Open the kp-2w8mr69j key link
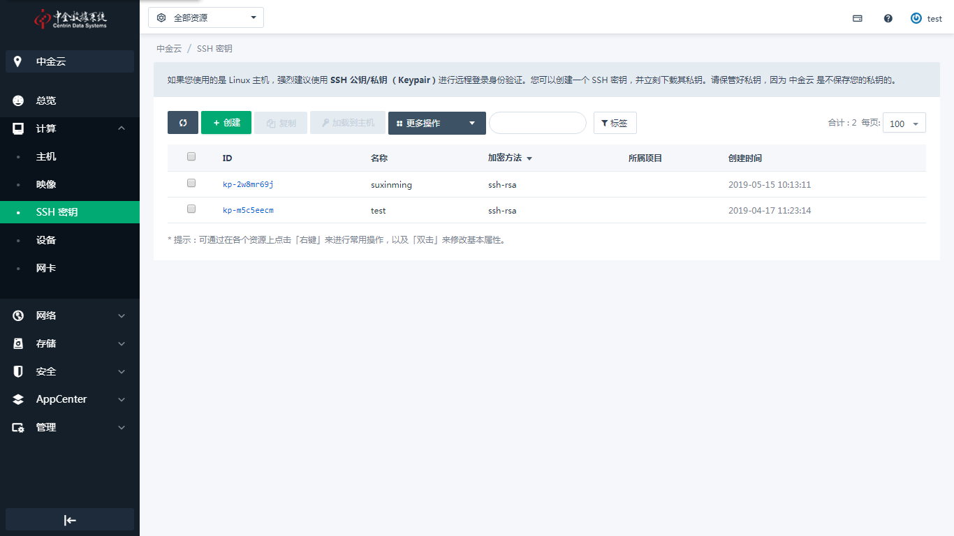This screenshot has height=536, width=954. (248, 184)
